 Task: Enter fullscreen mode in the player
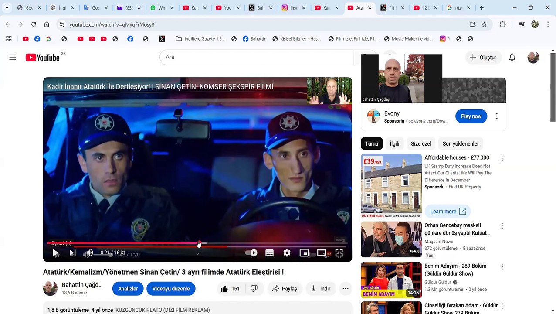point(339,253)
